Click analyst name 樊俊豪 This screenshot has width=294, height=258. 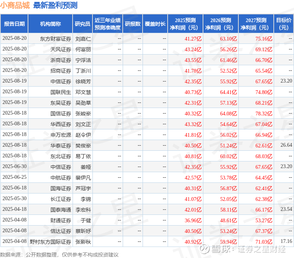coord(83,146)
